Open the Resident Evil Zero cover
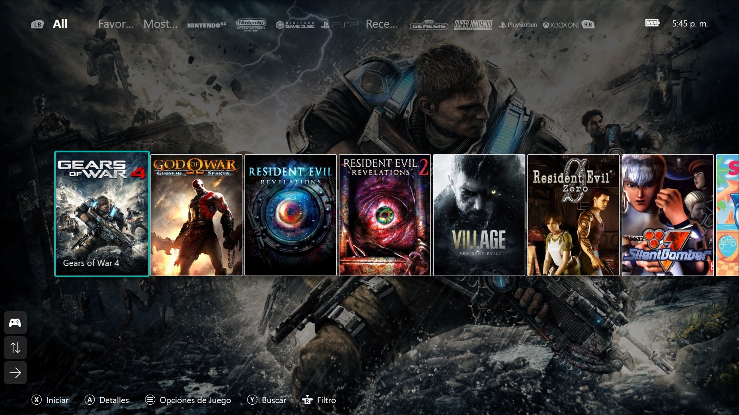739x415 pixels. (573, 215)
